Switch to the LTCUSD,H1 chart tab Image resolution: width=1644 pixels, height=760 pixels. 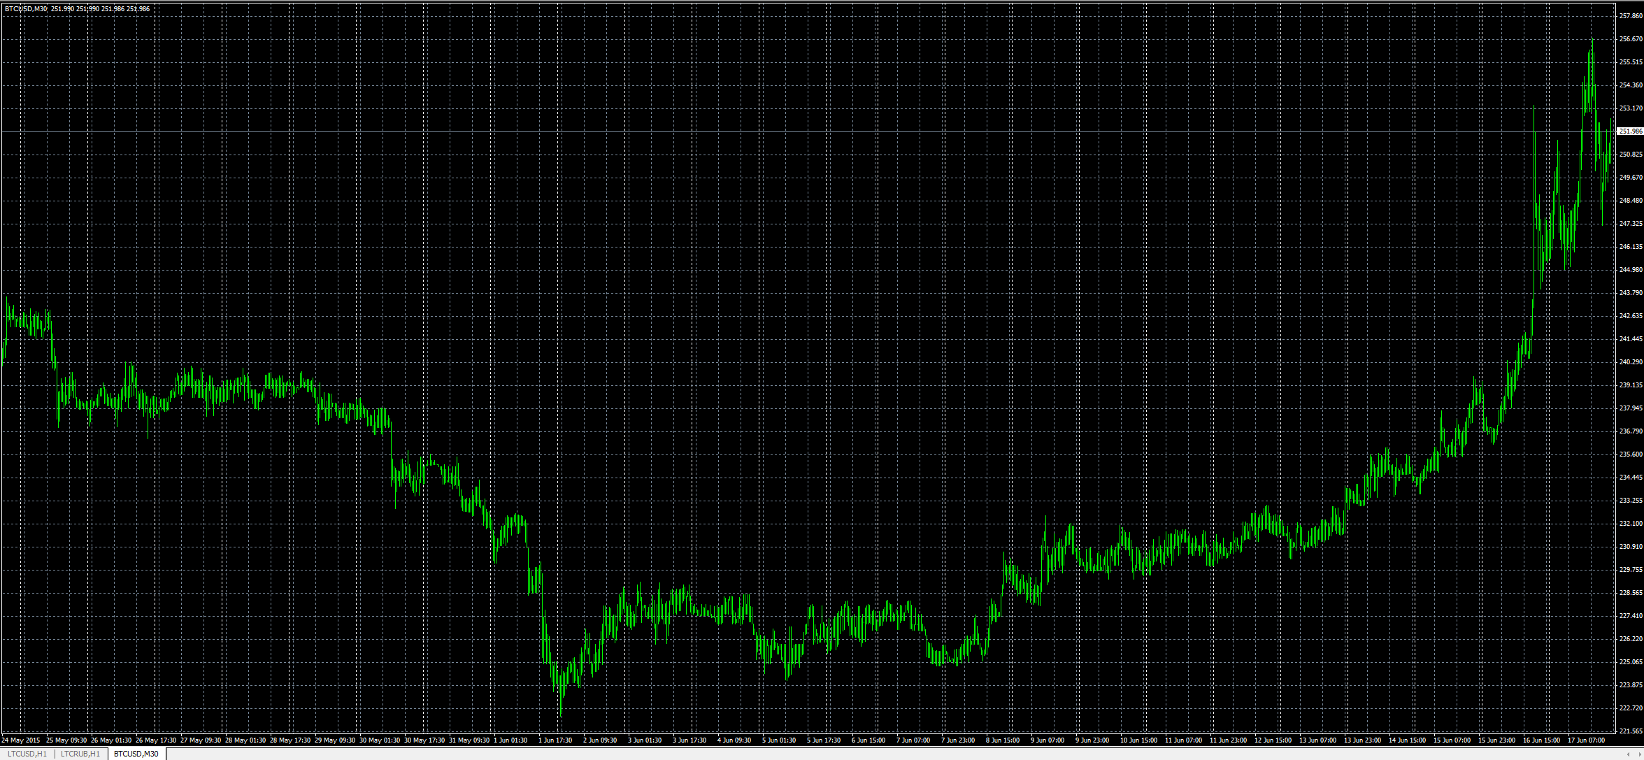tap(27, 754)
